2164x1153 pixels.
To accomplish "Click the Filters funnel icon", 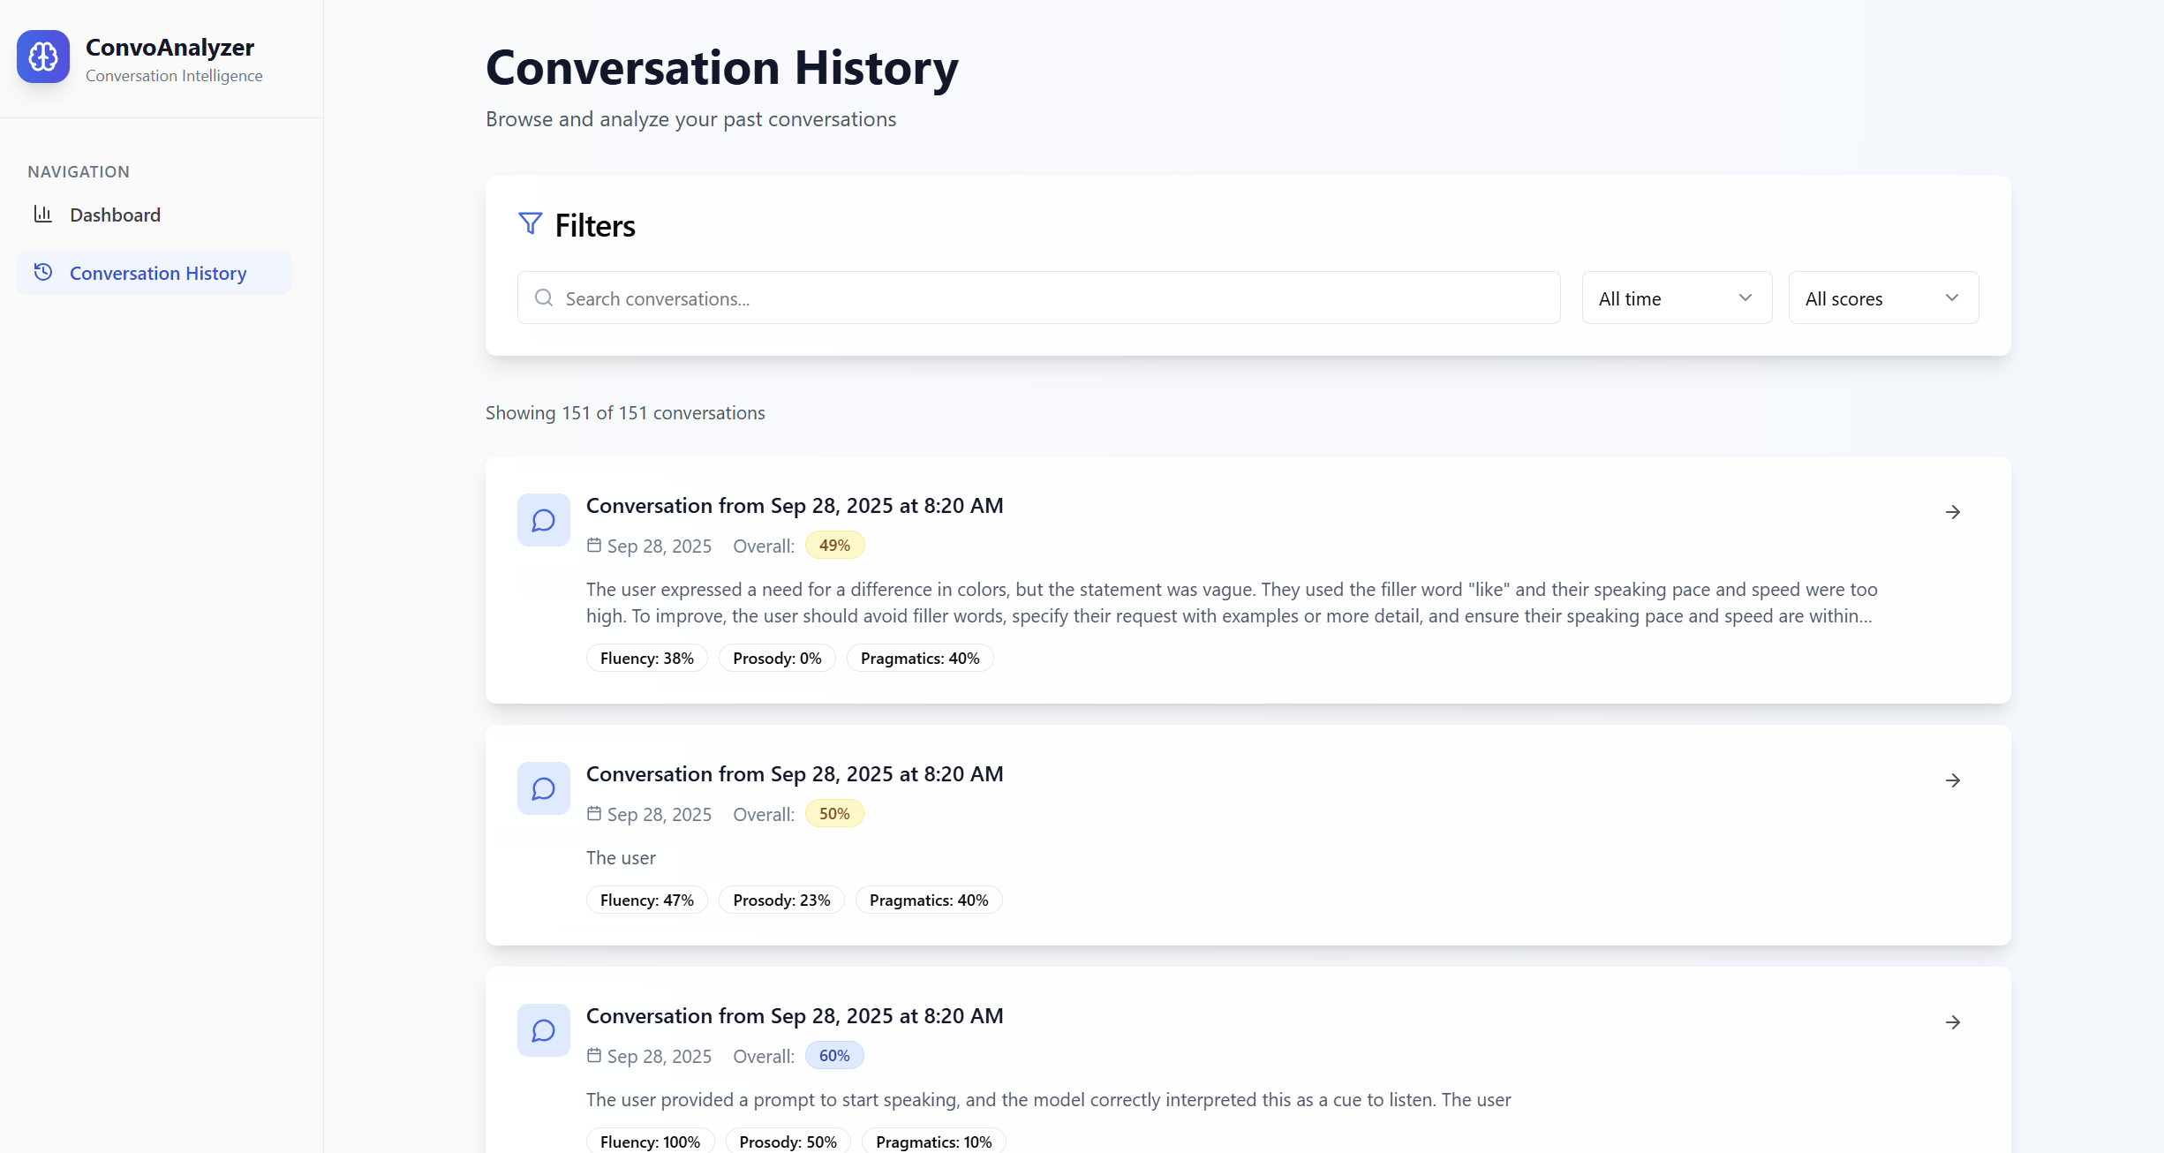I will 530,223.
